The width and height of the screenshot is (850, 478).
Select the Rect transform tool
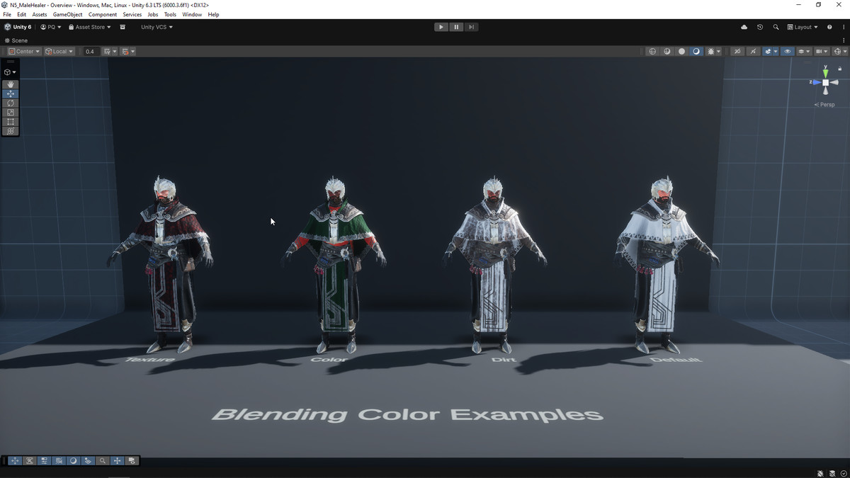[11, 122]
